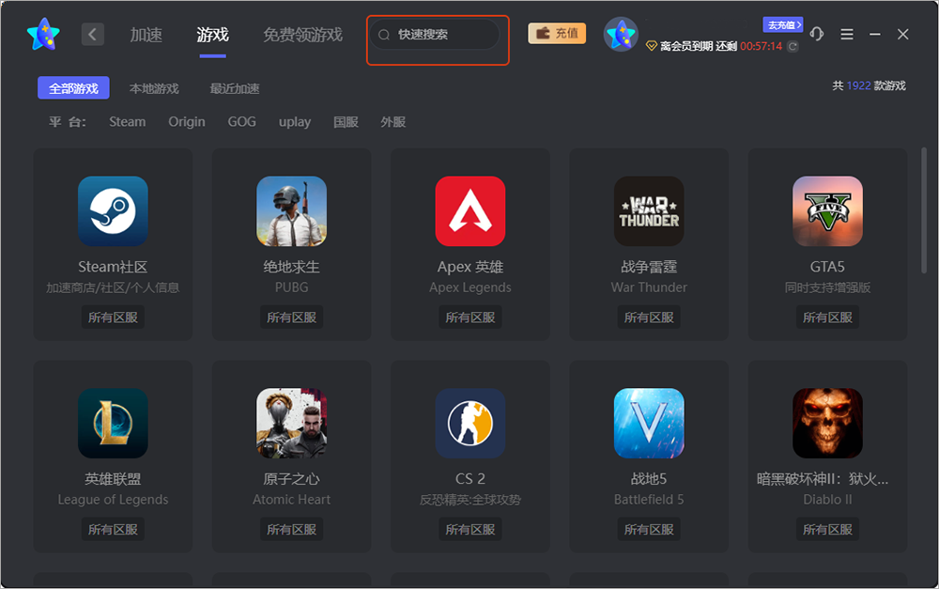Image resolution: width=939 pixels, height=589 pixels.
Task: Open 所有区服 dropdown for CS 2
Action: pos(470,529)
